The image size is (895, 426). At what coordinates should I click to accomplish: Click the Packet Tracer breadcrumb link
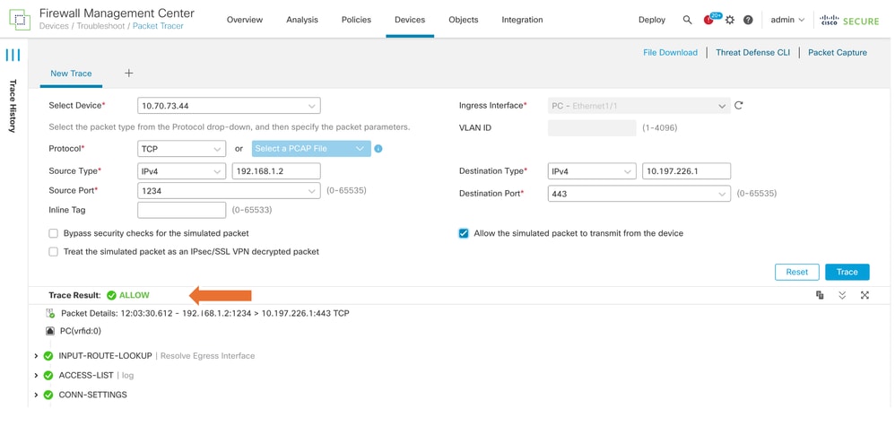pos(158,26)
